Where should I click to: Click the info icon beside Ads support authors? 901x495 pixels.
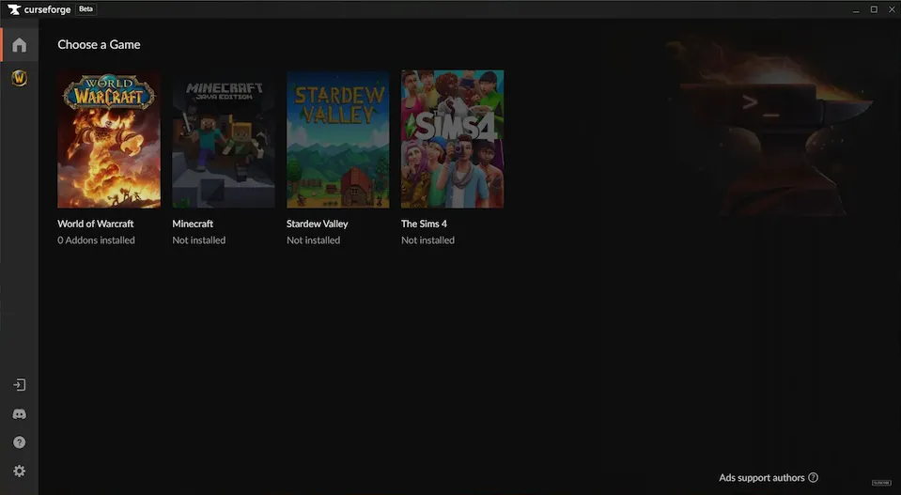814,478
